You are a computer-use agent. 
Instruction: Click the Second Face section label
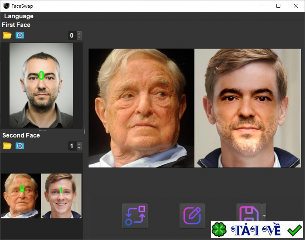tap(21, 135)
